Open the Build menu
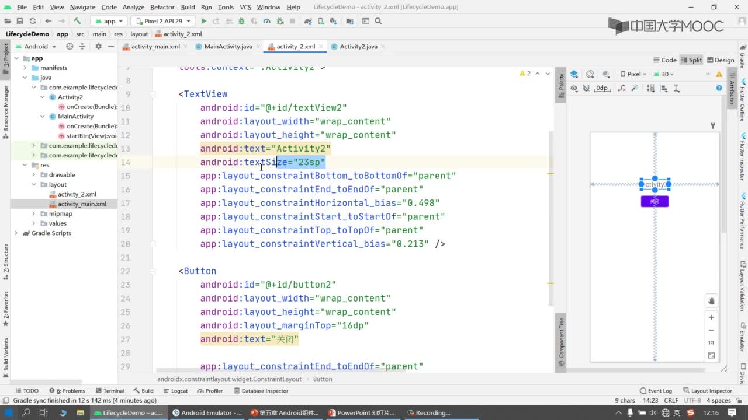Viewport: 748px width, 420px height. 188,7
